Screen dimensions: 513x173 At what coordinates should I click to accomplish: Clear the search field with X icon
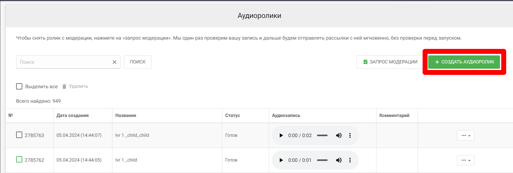tap(114, 62)
